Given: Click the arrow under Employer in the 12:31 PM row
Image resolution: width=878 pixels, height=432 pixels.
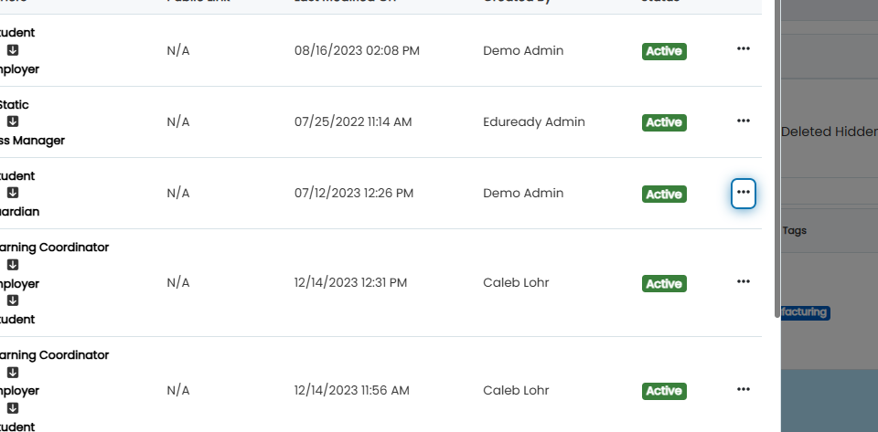Looking at the screenshot, I should (x=12, y=300).
